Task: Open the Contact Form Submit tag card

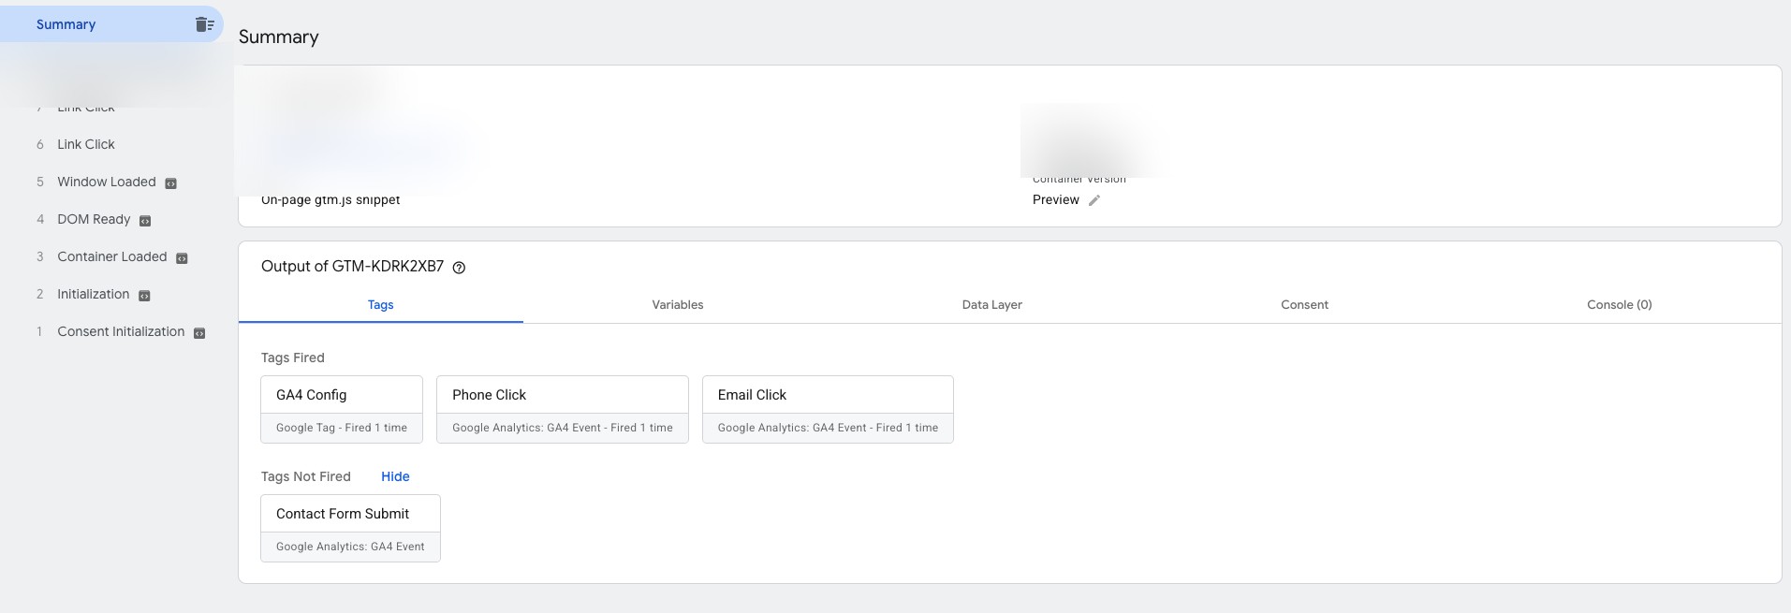Action: (x=350, y=528)
